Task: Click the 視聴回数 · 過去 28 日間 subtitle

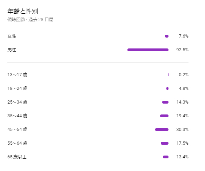Action: pos(30,20)
